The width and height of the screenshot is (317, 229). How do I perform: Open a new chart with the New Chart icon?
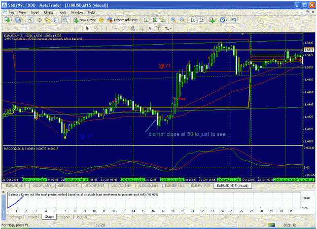click(x=7, y=20)
